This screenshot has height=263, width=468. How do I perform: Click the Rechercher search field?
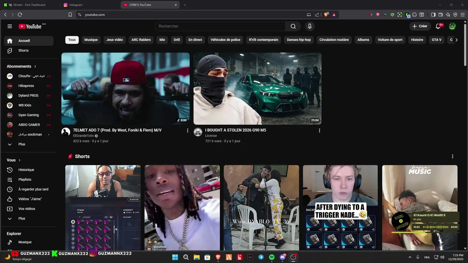point(220,26)
